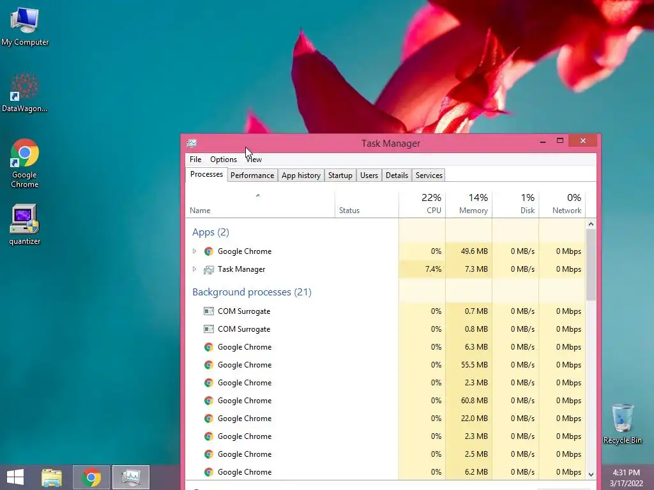Viewport: 654px width, 490px height.
Task: Click the taskbar clock showing 4:31 PM
Action: (x=627, y=478)
